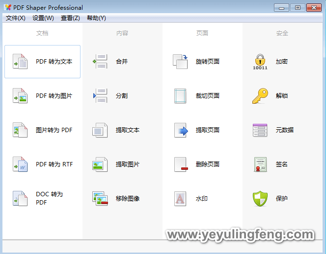Click the 页面 column heading
The width and height of the screenshot is (326, 254).
[x=202, y=33]
